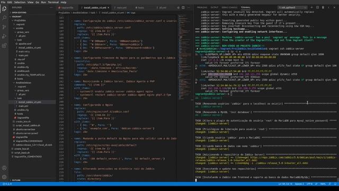Open the Go menu
Image resolution: width=339 pixels, height=191 pixels.
(38, 2)
